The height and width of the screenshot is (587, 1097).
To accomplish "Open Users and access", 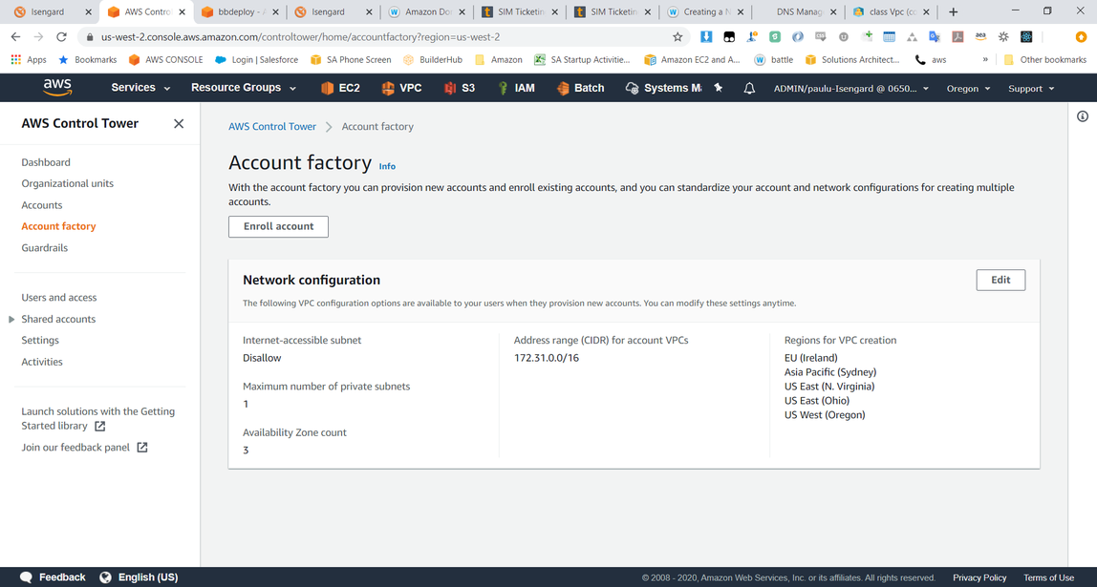I will click(59, 298).
